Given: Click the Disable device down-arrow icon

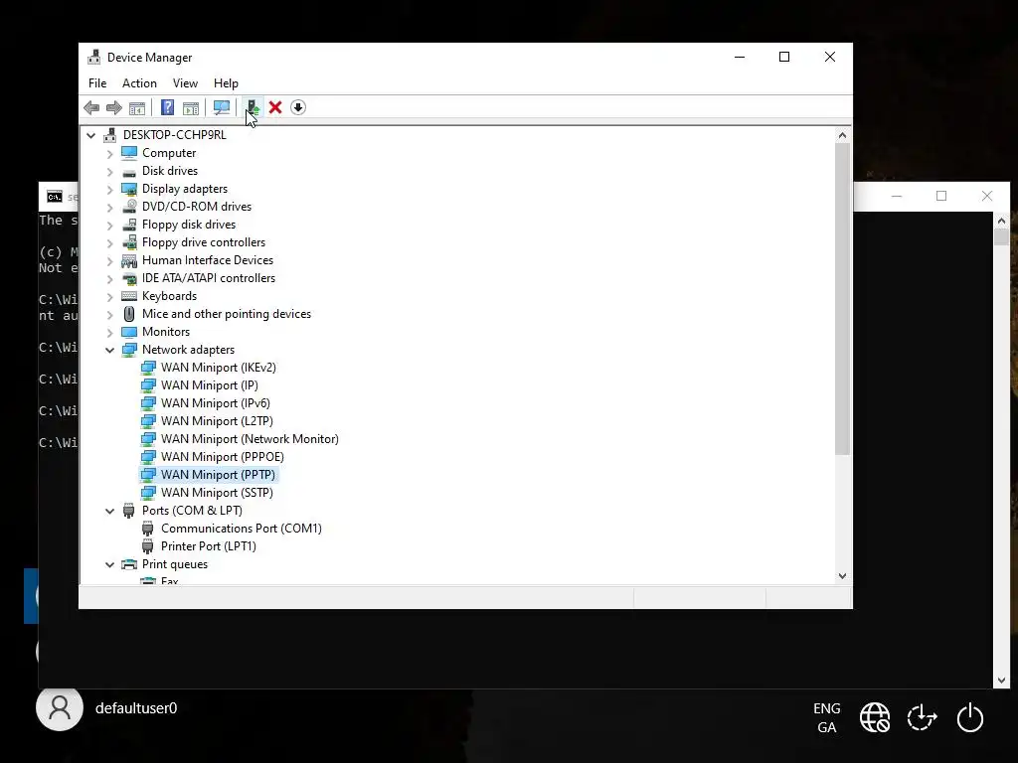Looking at the screenshot, I should (298, 107).
